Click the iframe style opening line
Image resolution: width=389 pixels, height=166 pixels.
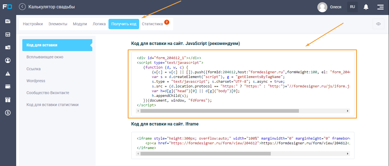pyautogui.click(x=243, y=138)
